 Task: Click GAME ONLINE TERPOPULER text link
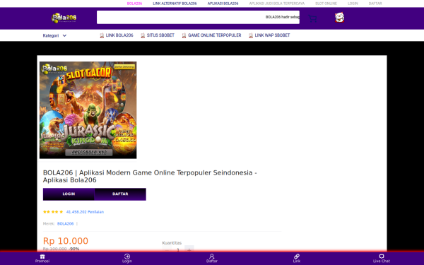(x=214, y=35)
